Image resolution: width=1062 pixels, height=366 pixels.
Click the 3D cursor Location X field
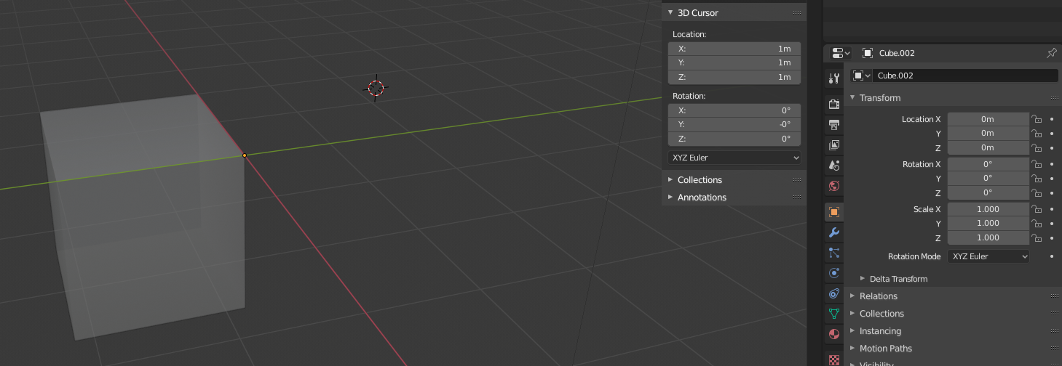point(734,49)
